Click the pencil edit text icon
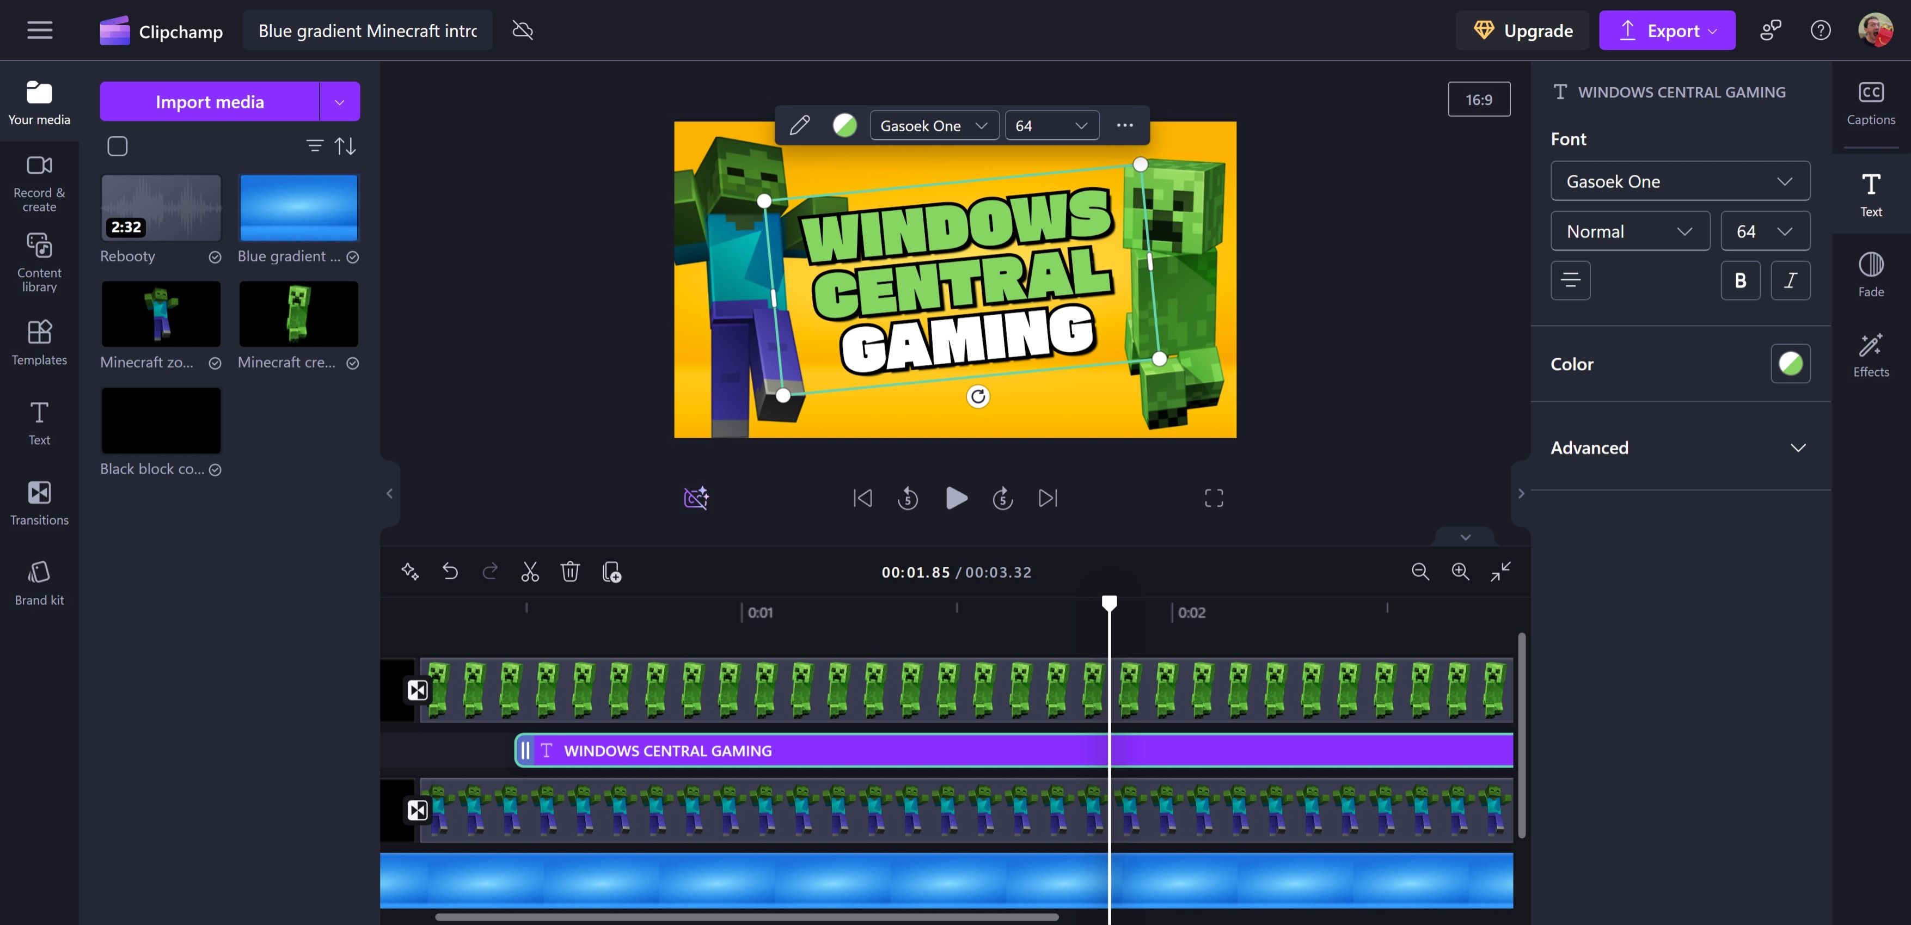 (800, 125)
